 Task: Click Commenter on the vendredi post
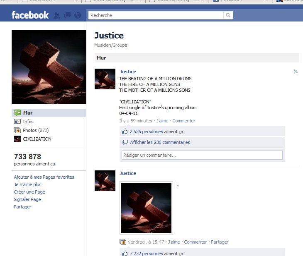click(195, 242)
